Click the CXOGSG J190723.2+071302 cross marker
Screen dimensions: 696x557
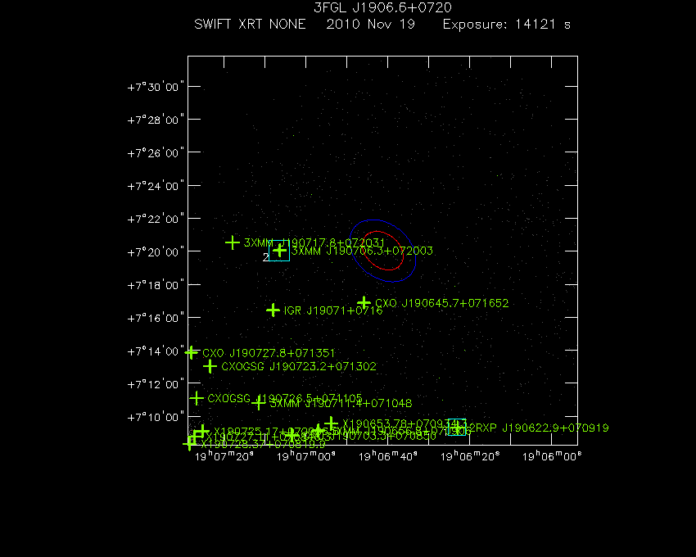210,366
